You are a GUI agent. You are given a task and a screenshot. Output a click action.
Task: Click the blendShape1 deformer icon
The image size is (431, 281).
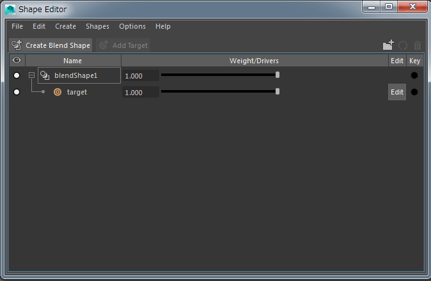pos(45,75)
